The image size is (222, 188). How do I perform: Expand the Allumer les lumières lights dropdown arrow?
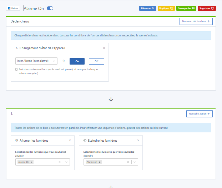tap(66, 162)
